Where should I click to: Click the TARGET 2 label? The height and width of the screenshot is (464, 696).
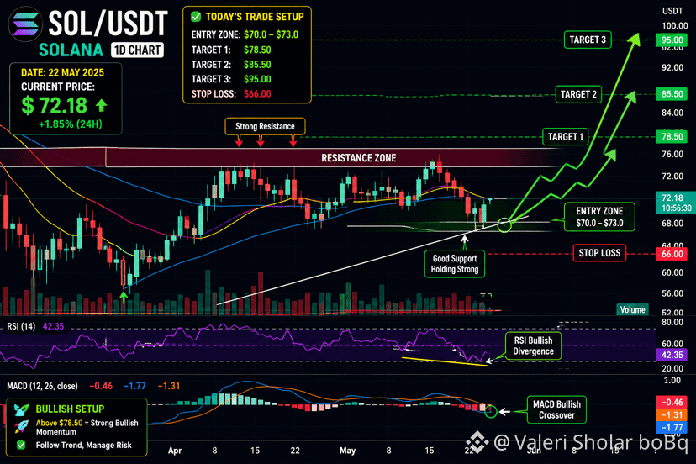click(578, 95)
